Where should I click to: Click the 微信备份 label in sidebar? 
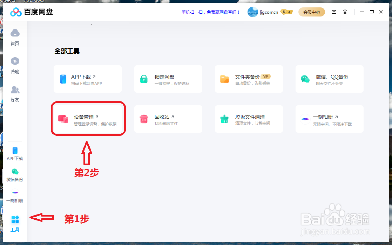15,179
